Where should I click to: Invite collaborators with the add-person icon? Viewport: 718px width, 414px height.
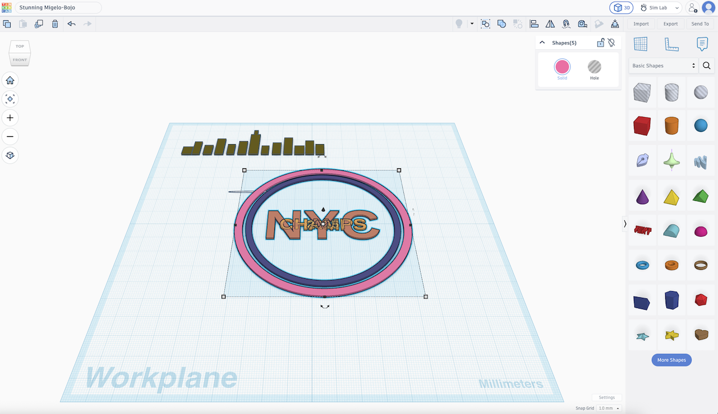[693, 8]
